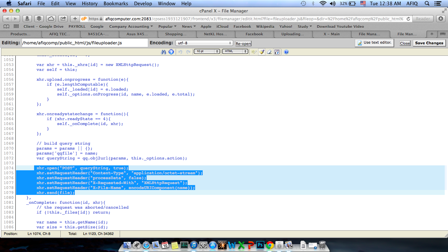Screen dimensions: 448x252
Task: Switch to the File Mana... tab
Action: [x=369, y=34]
